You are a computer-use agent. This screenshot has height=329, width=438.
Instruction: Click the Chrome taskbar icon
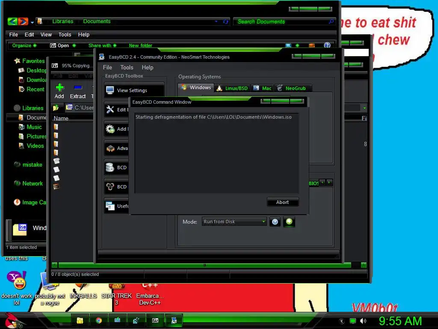(99, 320)
